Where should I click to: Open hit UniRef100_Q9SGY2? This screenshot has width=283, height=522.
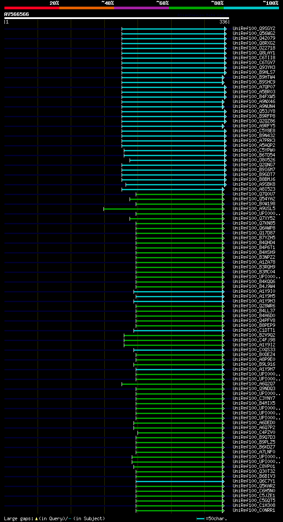254,29
